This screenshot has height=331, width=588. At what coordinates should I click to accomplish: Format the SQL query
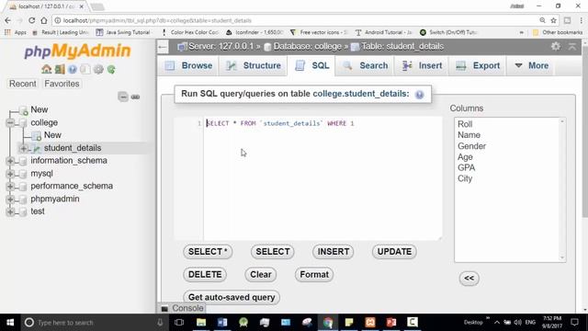pos(314,275)
